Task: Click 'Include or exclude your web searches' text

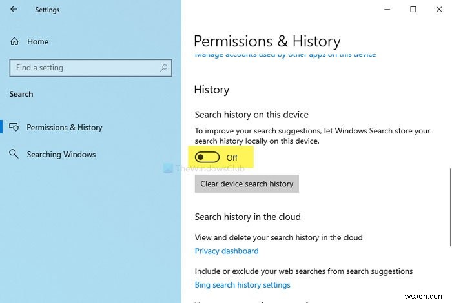Action: pos(303,271)
